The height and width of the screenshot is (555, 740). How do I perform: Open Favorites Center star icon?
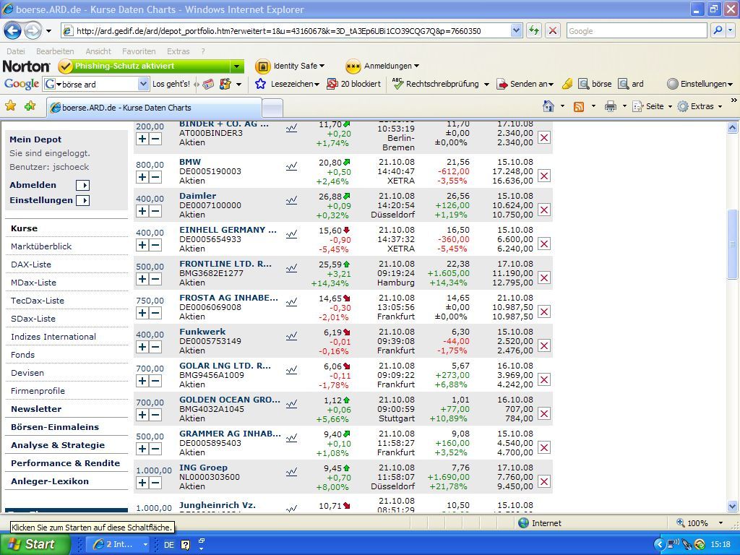(x=10, y=106)
